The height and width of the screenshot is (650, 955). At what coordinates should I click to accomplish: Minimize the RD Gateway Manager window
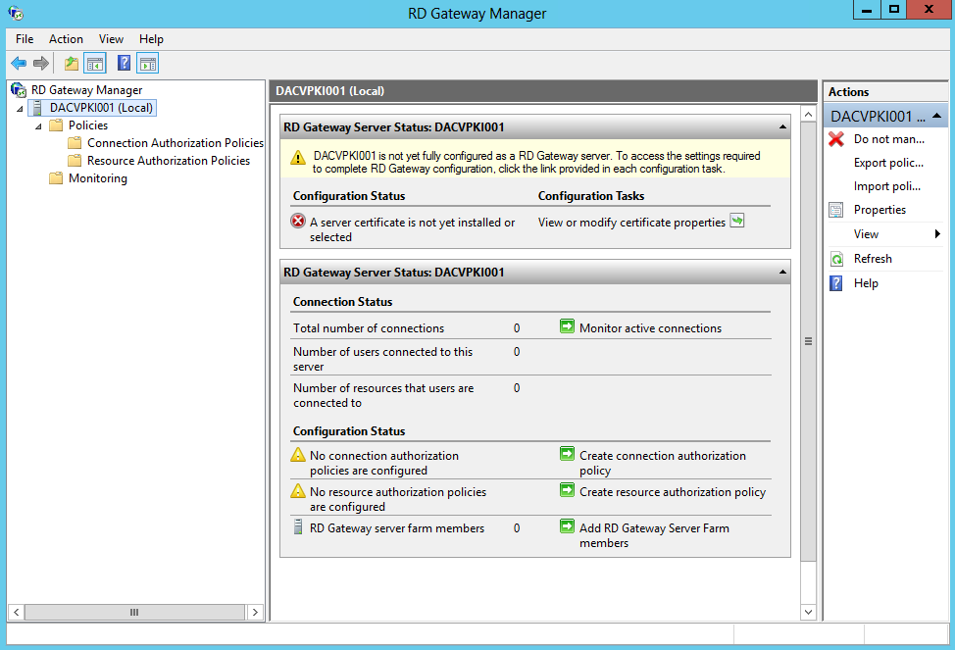point(866,10)
